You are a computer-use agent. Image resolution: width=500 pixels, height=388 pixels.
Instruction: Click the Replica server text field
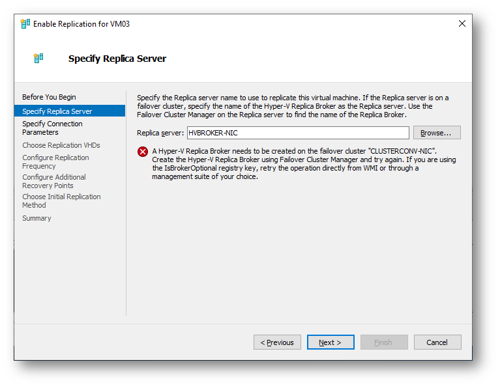tap(298, 133)
